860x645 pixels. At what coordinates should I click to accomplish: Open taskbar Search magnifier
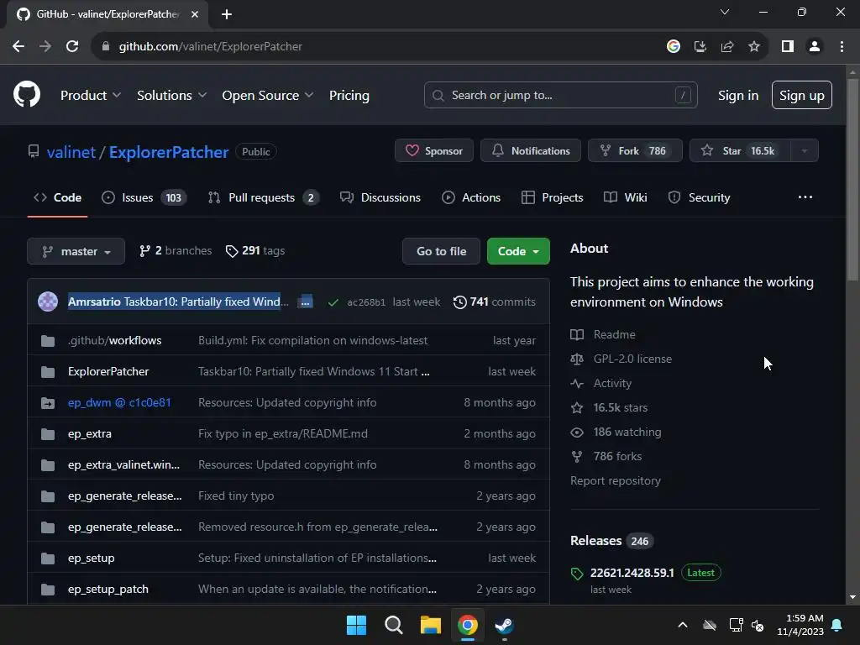click(x=393, y=625)
